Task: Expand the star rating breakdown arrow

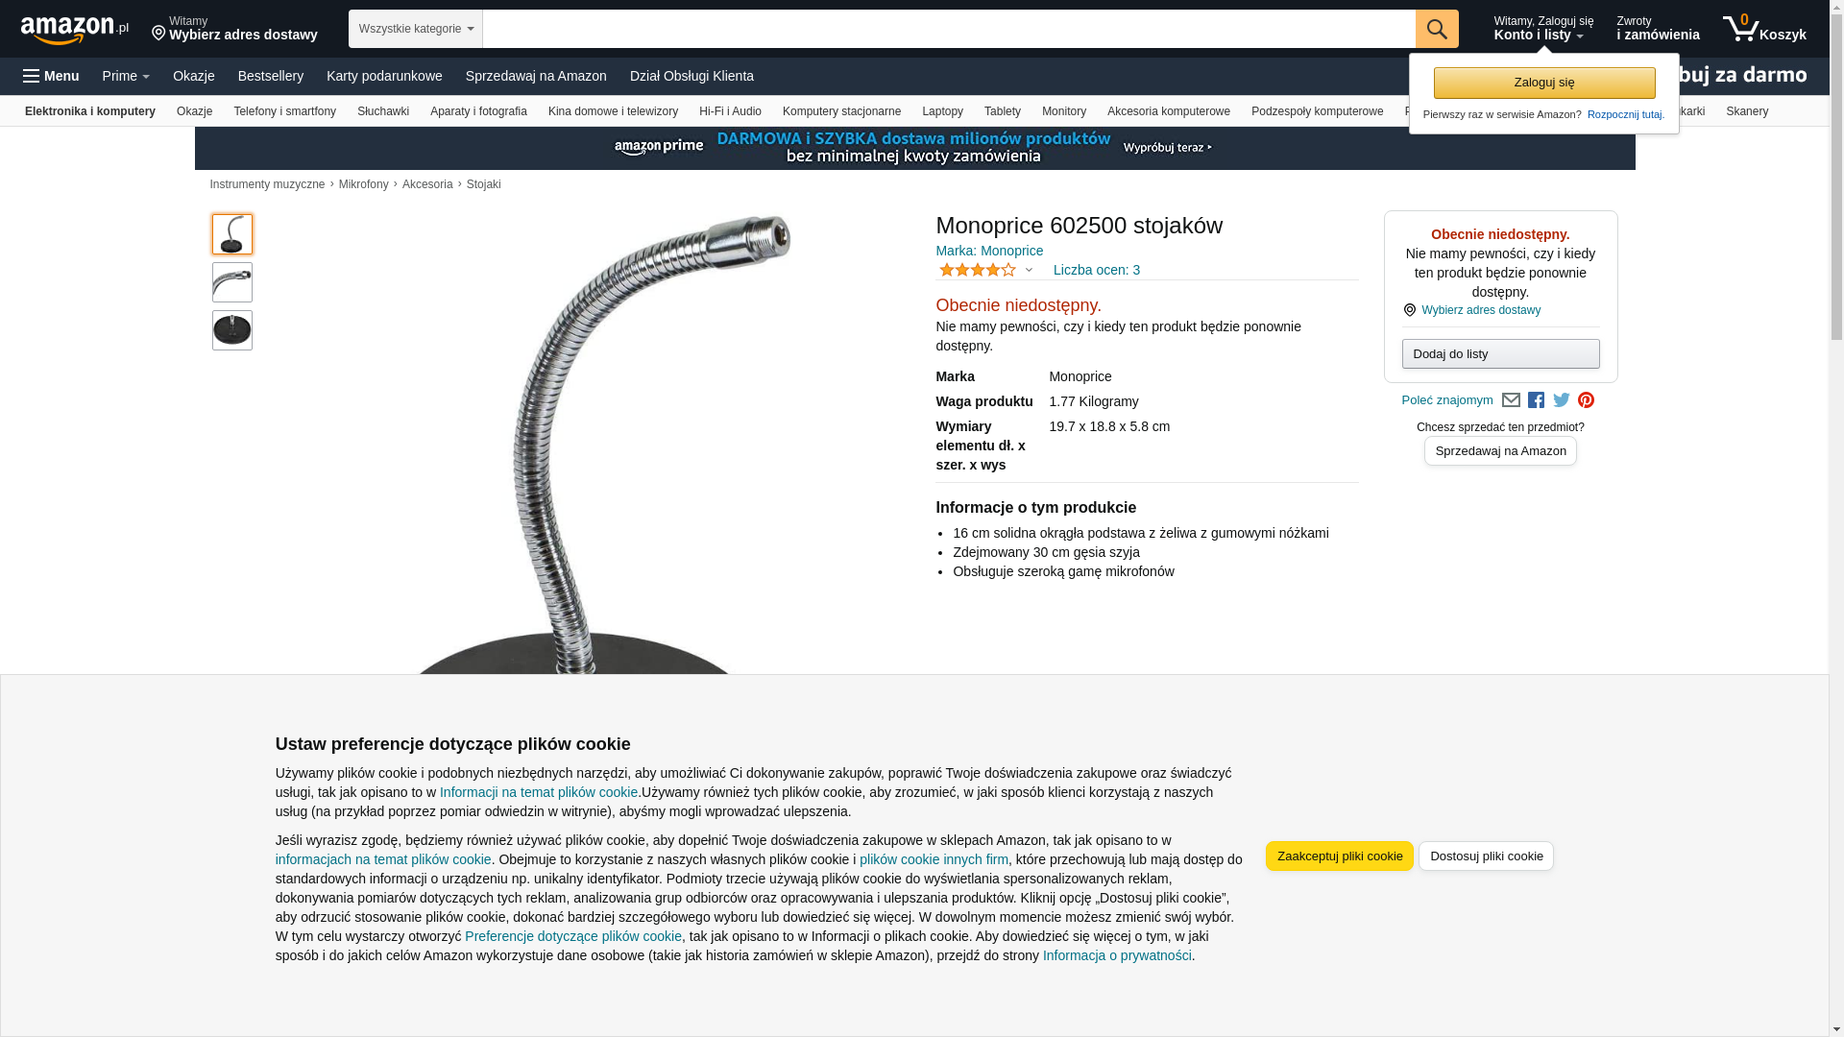Action: (x=1029, y=270)
